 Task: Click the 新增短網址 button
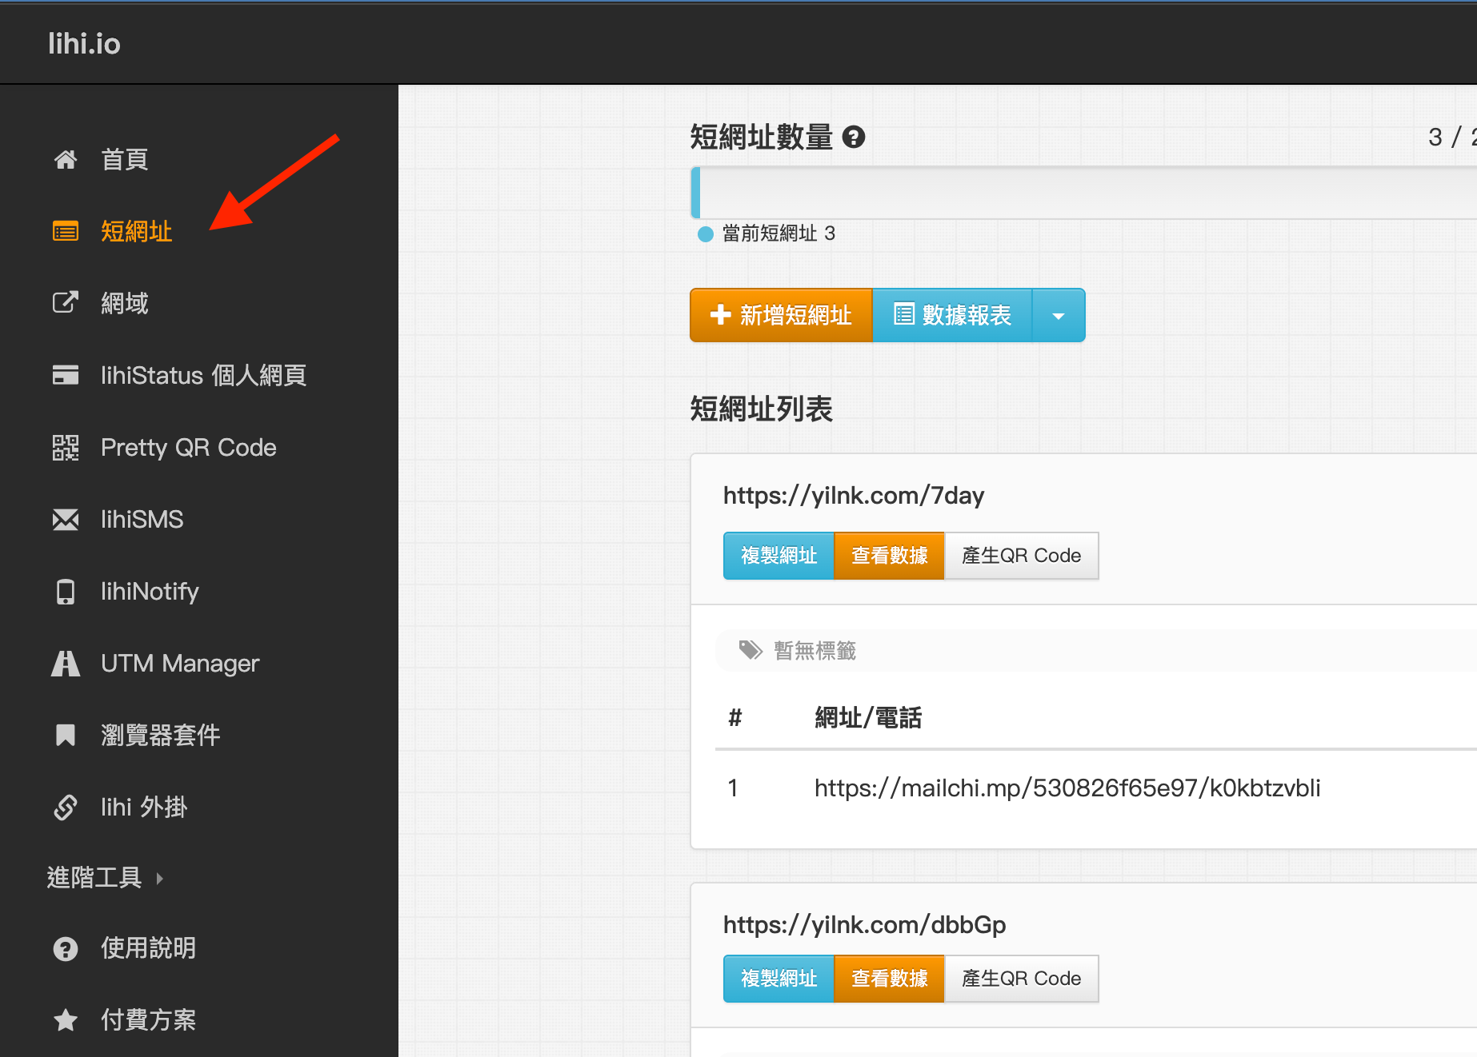point(781,316)
